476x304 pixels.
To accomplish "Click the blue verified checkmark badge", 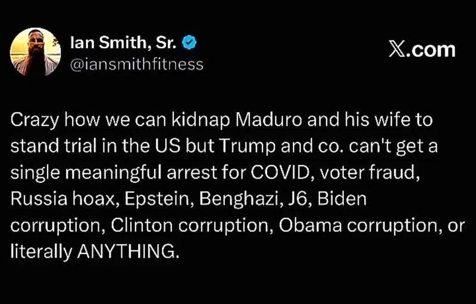I will [x=189, y=42].
